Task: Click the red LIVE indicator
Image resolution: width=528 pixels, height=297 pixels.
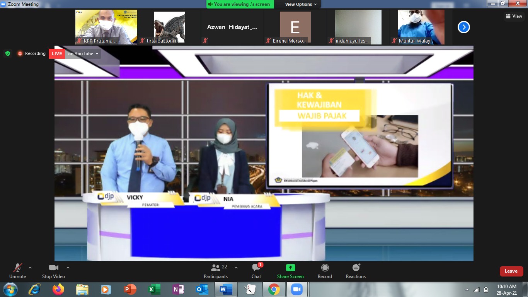Action: [x=57, y=54]
